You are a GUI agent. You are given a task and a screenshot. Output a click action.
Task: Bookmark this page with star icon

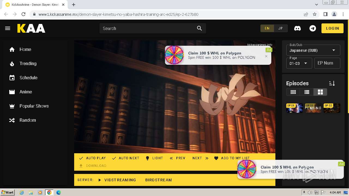(315, 14)
